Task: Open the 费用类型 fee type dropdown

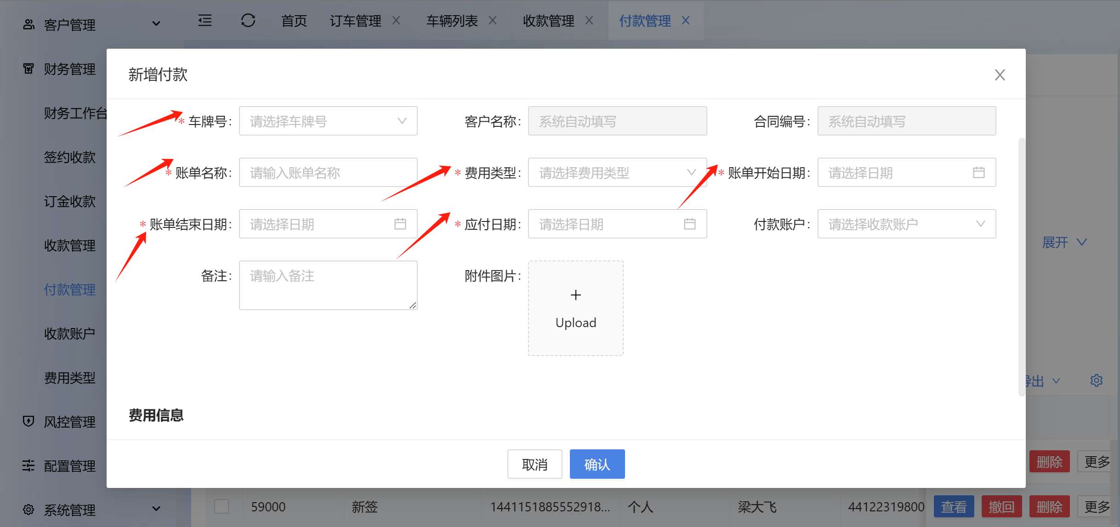Action: click(617, 173)
